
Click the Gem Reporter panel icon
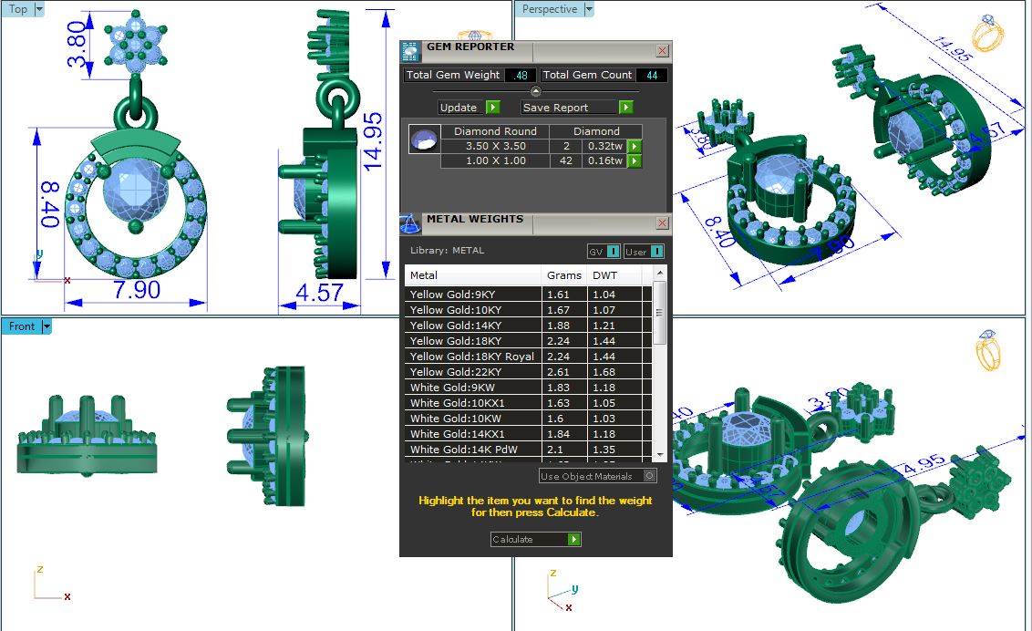coord(411,50)
